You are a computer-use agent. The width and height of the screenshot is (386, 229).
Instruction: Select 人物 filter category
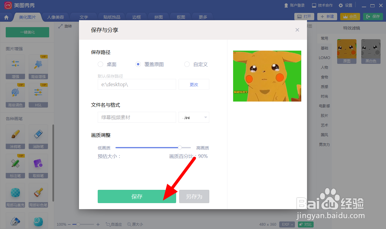324,67
